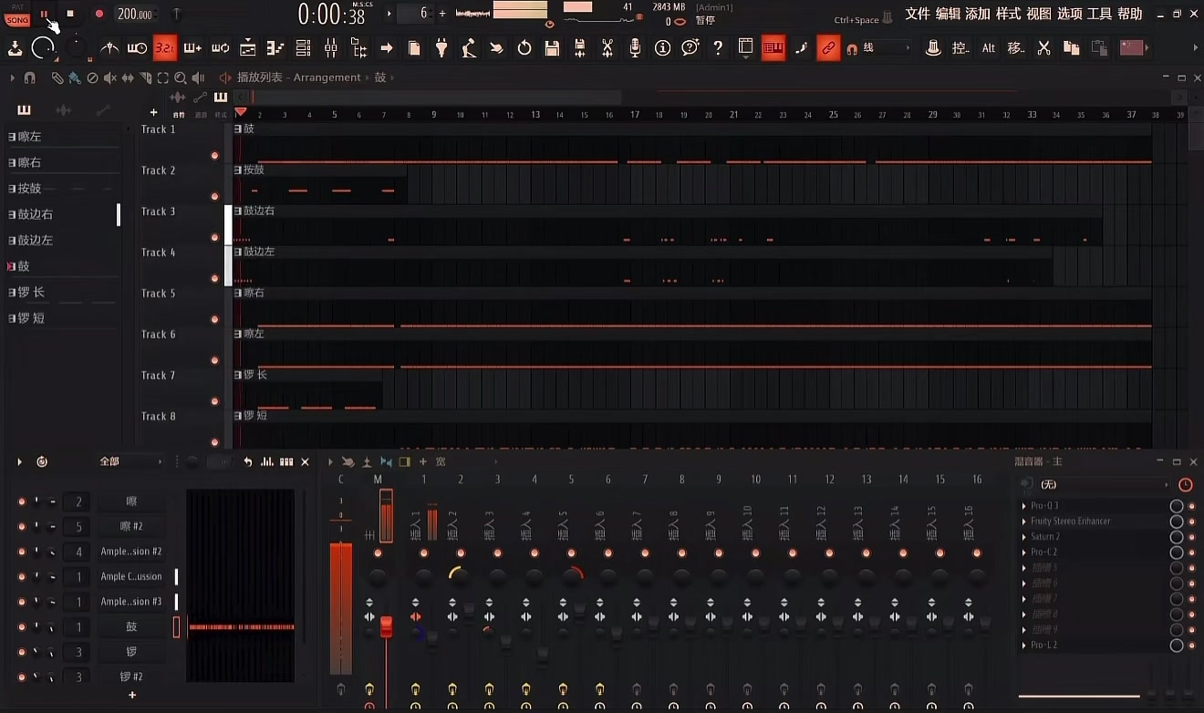
Task: Select the 鼓边右 pattern in picker
Action: click(64, 214)
